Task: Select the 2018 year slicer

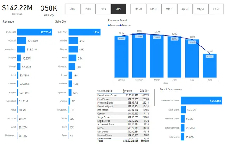Action: [x=87, y=9]
